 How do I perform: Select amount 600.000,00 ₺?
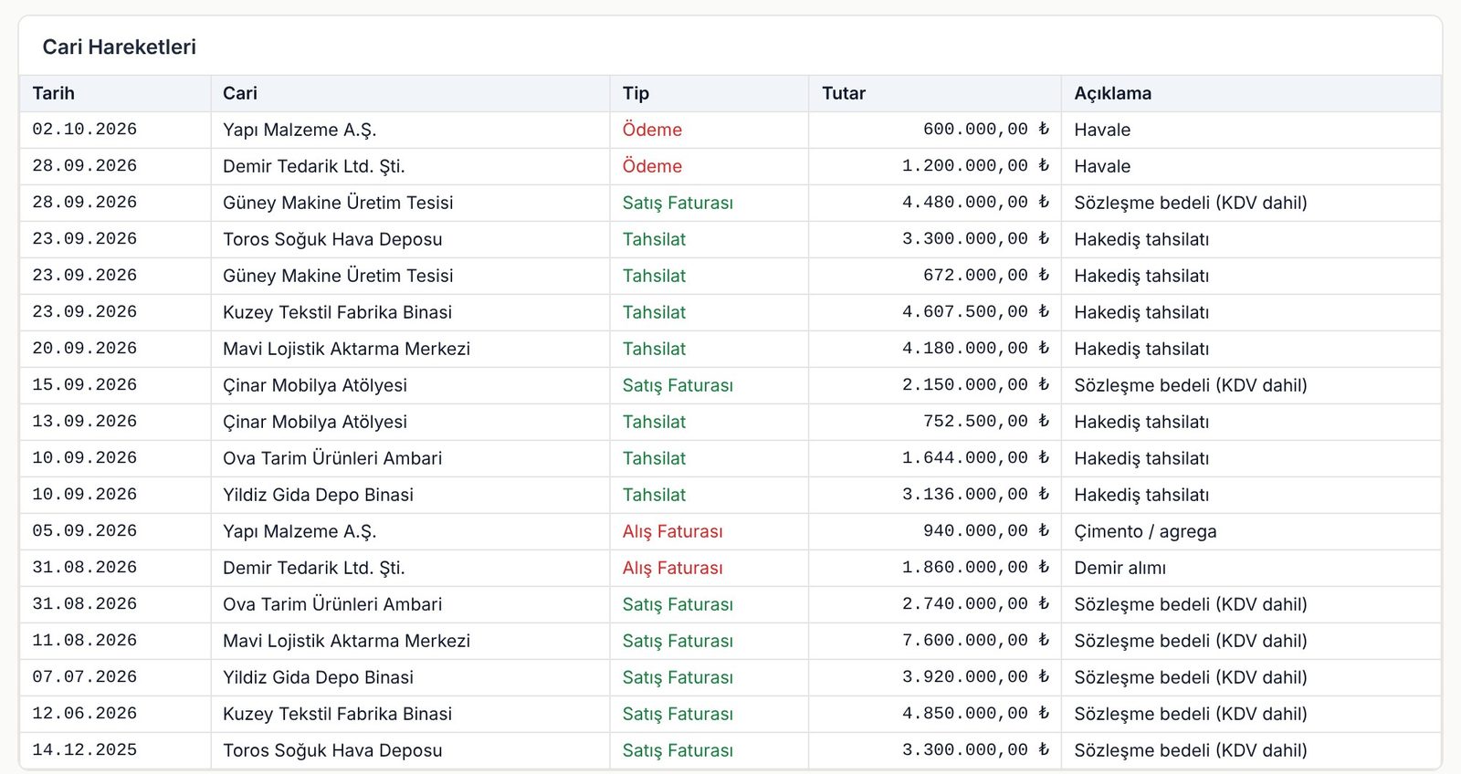click(986, 130)
